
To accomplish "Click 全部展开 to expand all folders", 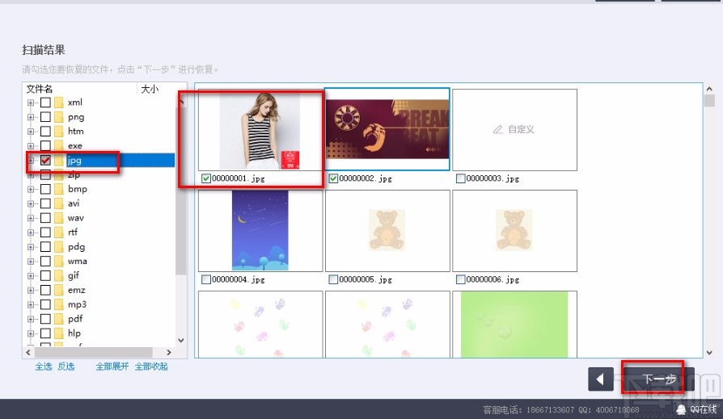I will point(112,367).
